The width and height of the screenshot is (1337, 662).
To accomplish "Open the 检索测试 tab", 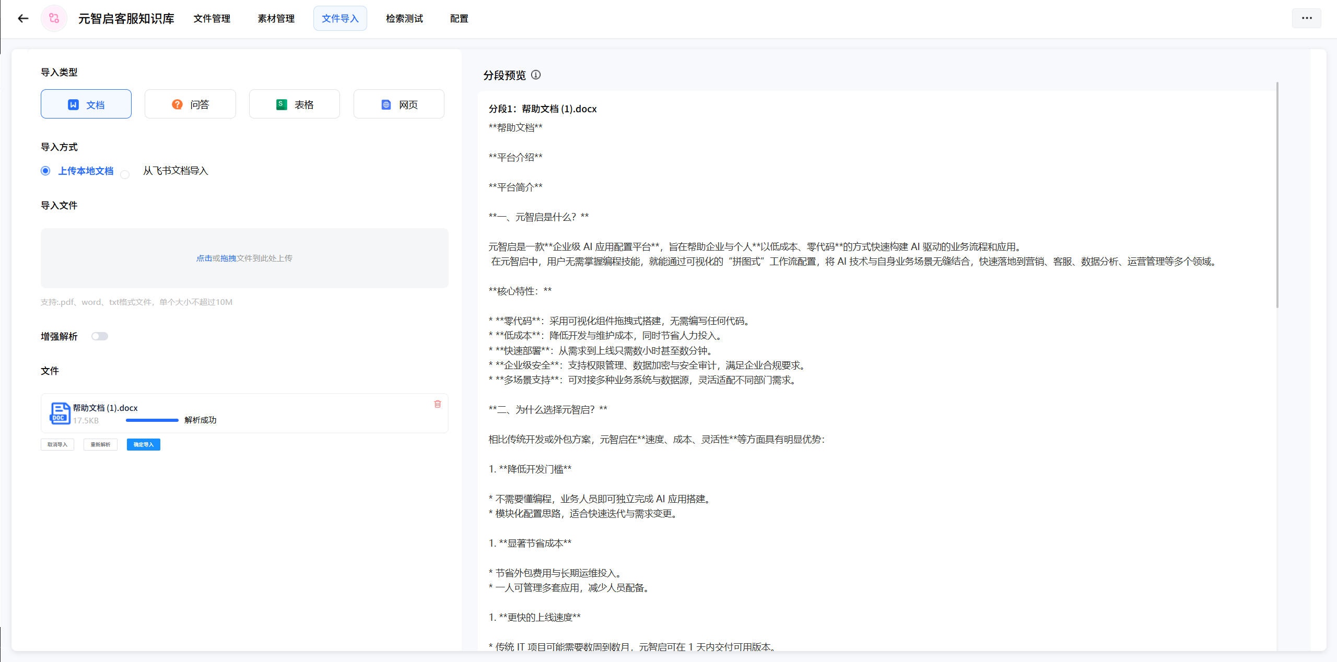I will coord(404,19).
